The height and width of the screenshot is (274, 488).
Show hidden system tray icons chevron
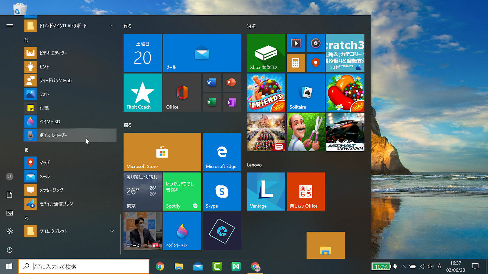click(x=403, y=266)
